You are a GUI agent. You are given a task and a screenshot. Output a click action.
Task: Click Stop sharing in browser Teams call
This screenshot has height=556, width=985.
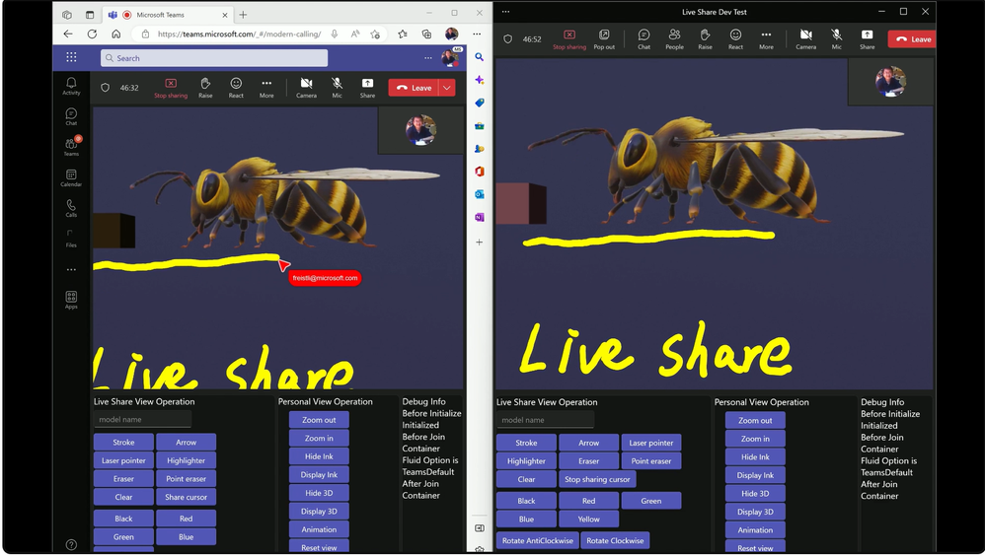click(171, 88)
